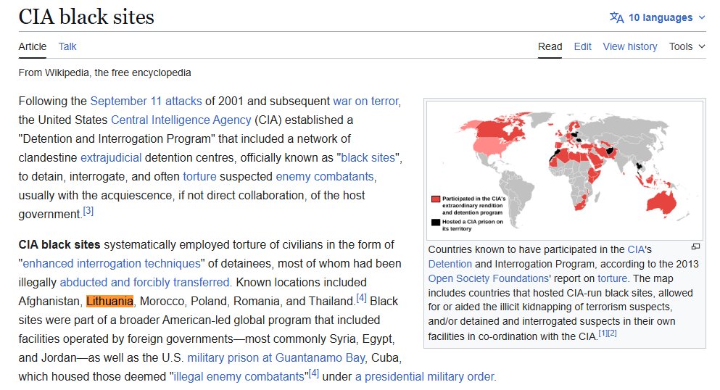The image size is (720, 390).
Task: Follow the extrajudicial link
Action: (x=111, y=157)
